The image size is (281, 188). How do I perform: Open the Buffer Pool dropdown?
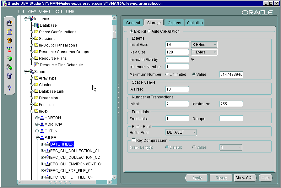pos(181,132)
